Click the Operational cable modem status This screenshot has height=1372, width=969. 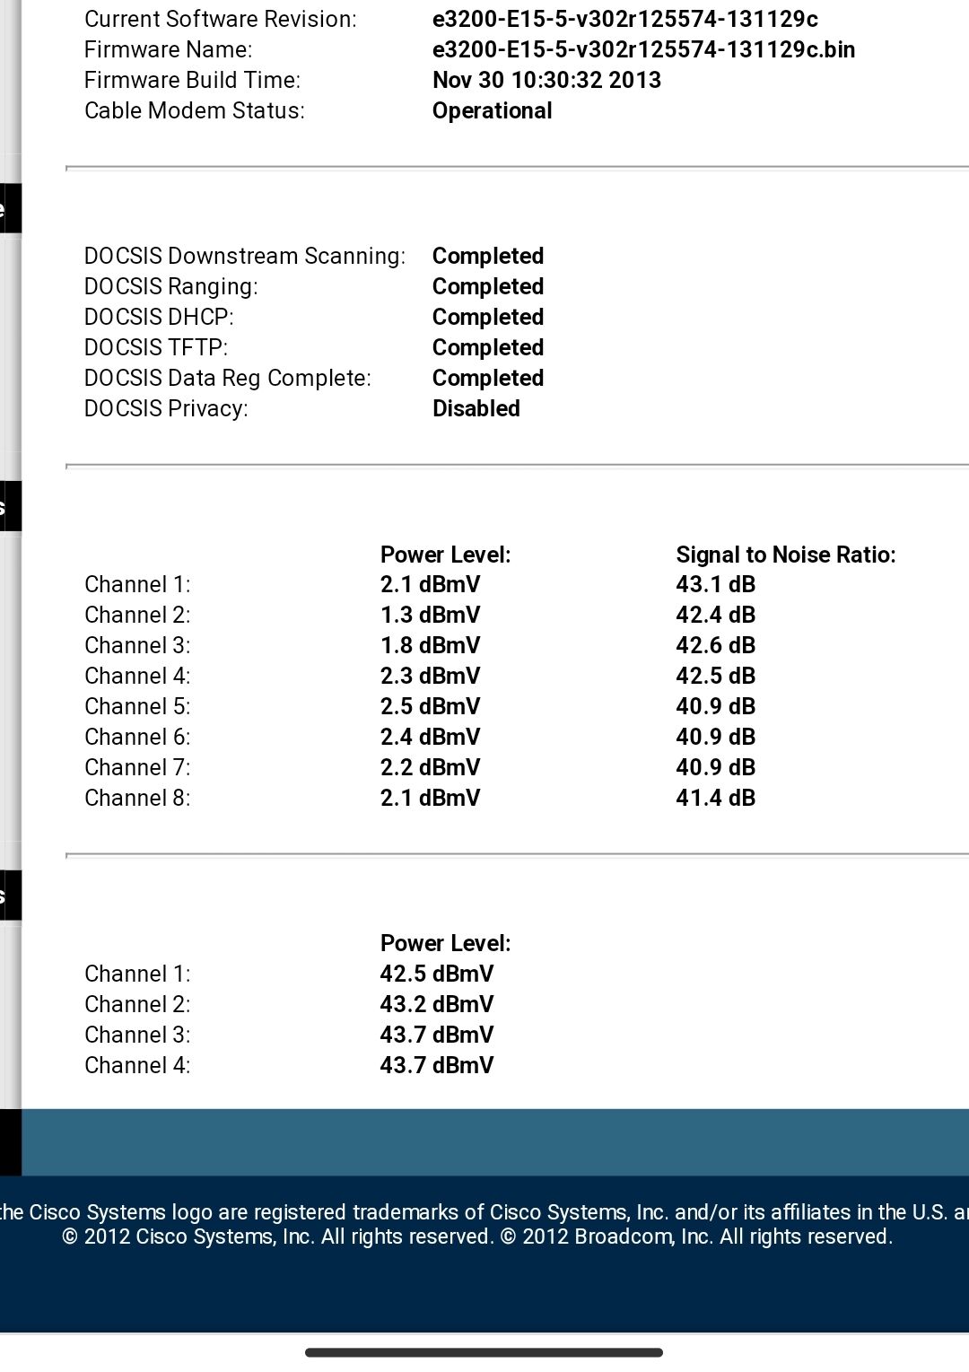492,111
